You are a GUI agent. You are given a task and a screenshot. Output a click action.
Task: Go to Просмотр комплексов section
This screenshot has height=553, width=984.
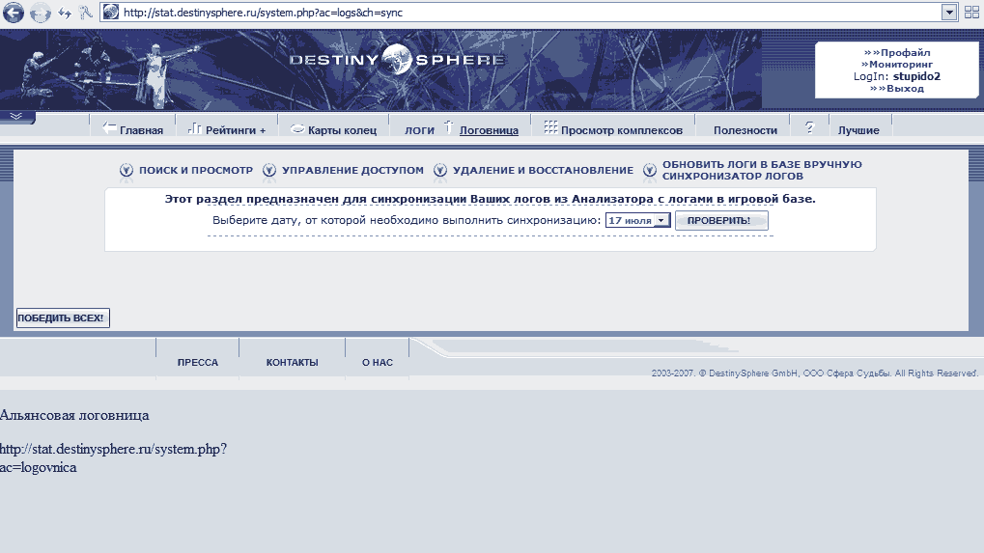click(x=613, y=130)
